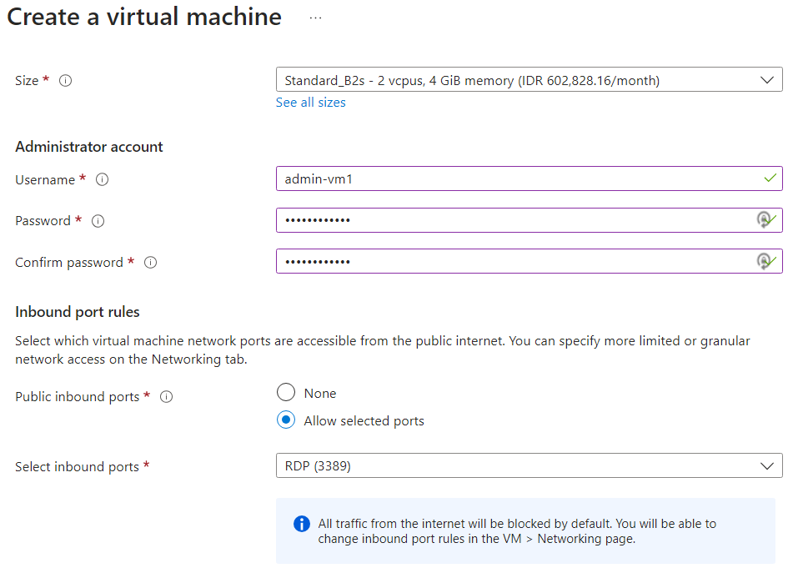The image size is (793, 578).
Task: Expand the RDP (3389) dropdown chevron
Action: pyautogui.click(x=767, y=465)
